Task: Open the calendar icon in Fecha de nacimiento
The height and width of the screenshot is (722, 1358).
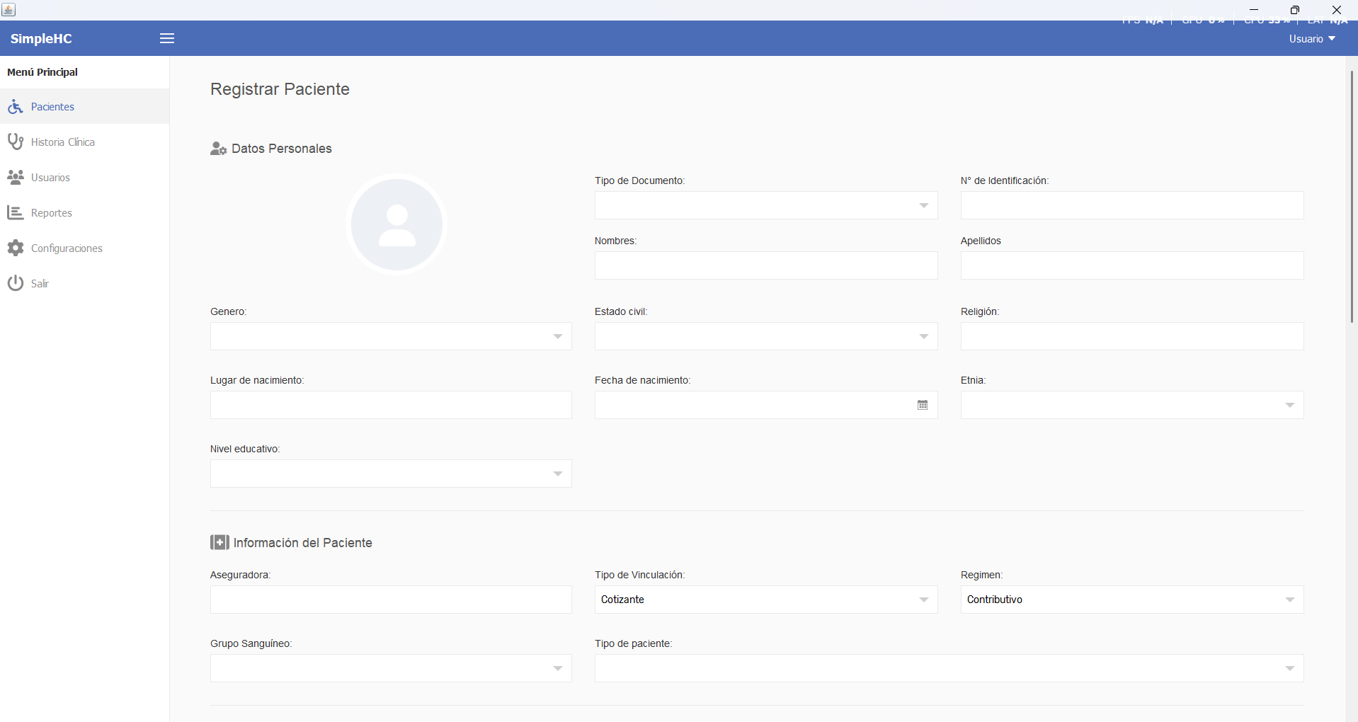Action: pyautogui.click(x=923, y=405)
